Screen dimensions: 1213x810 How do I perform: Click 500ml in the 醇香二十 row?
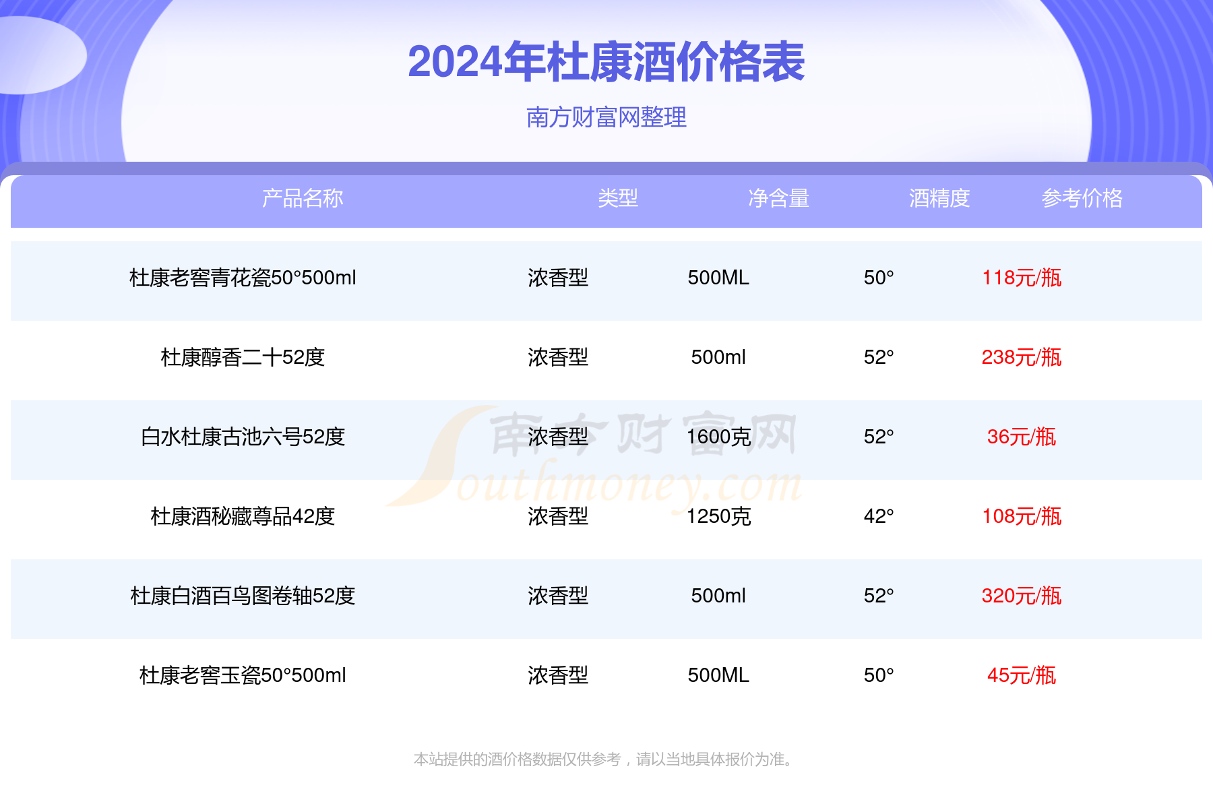718,357
